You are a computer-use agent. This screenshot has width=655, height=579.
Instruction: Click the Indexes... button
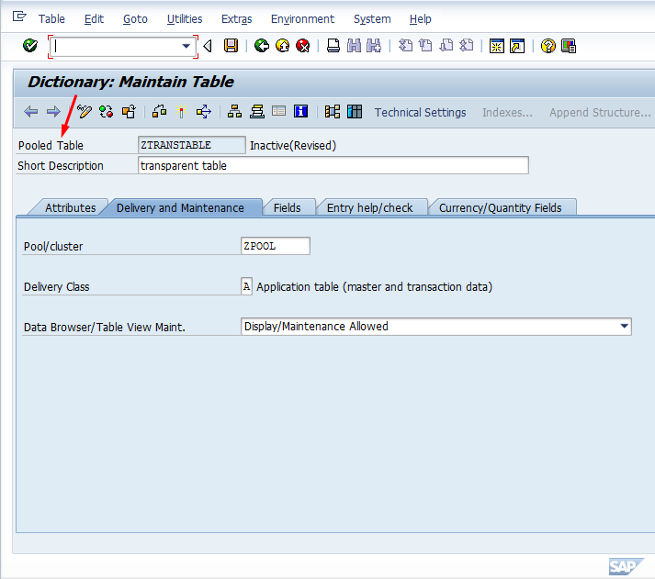tap(507, 112)
